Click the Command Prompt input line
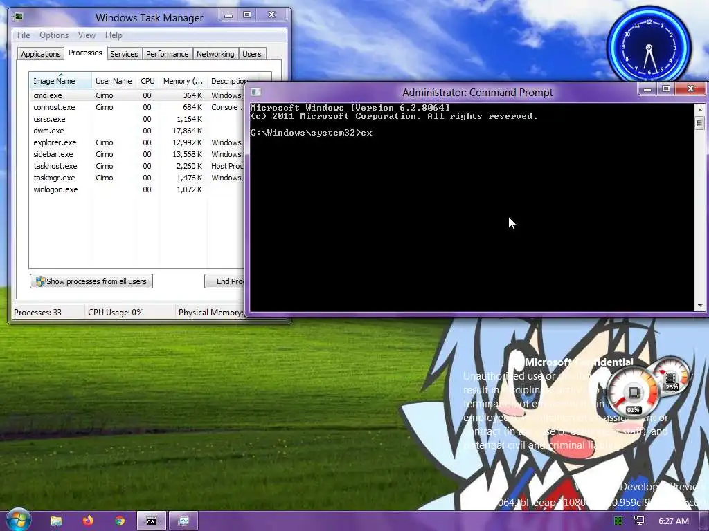The height and width of the screenshot is (531, 709). (312, 133)
